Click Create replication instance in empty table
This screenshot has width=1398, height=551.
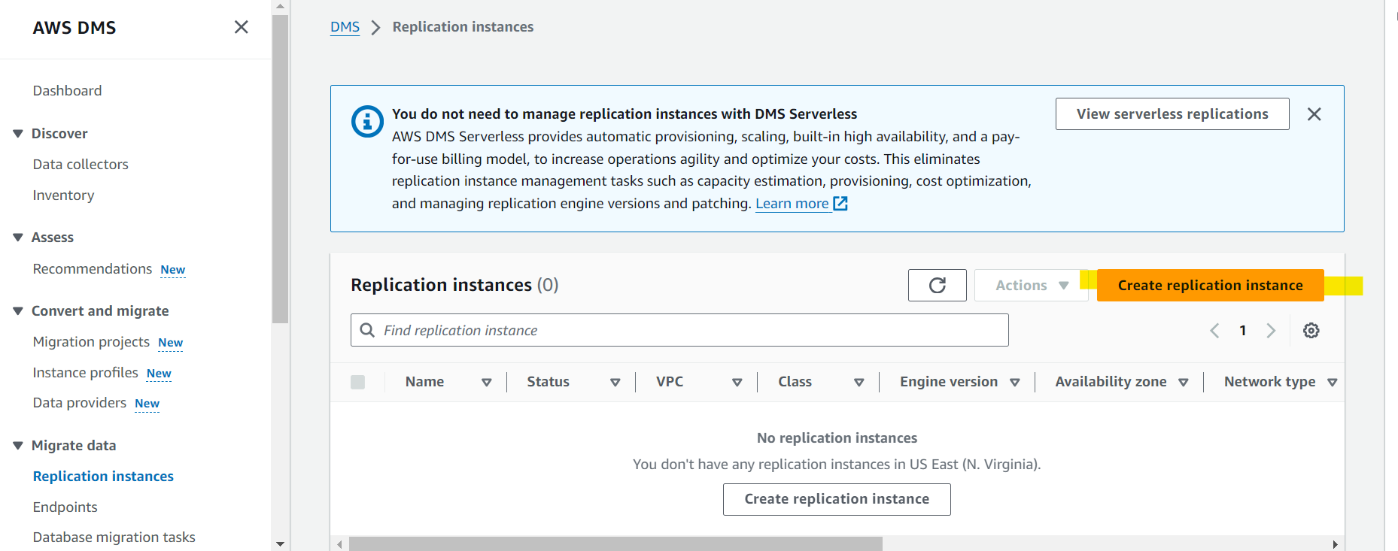[837, 499]
